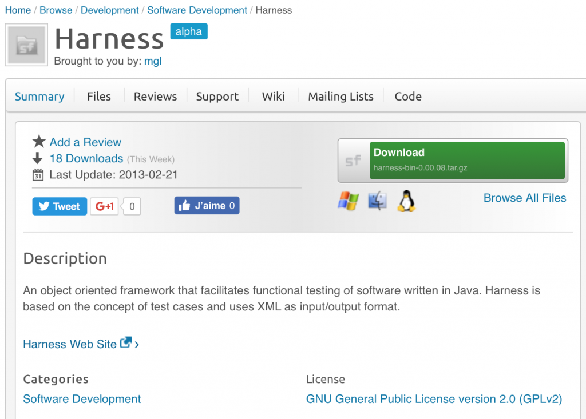
Task: Click the Harness project folder thumbnail
Action: (x=26, y=45)
